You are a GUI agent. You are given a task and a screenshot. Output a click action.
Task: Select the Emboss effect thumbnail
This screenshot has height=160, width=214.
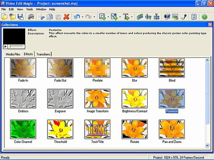pyautogui.click(x=23, y=99)
